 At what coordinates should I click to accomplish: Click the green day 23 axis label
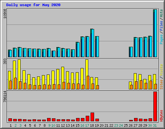[116, 125]
